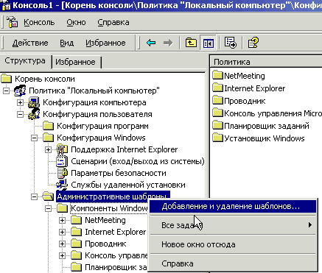Viewport: 322px width, 273px height.
Task: Collapse the Административные шаблоны node
Action: [34, 196]
